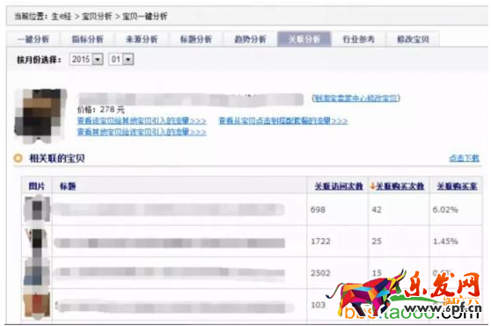Screen dimensions: 491x326
Task: Click the product thumbnail next to price 278元
Action: point(40,114)
